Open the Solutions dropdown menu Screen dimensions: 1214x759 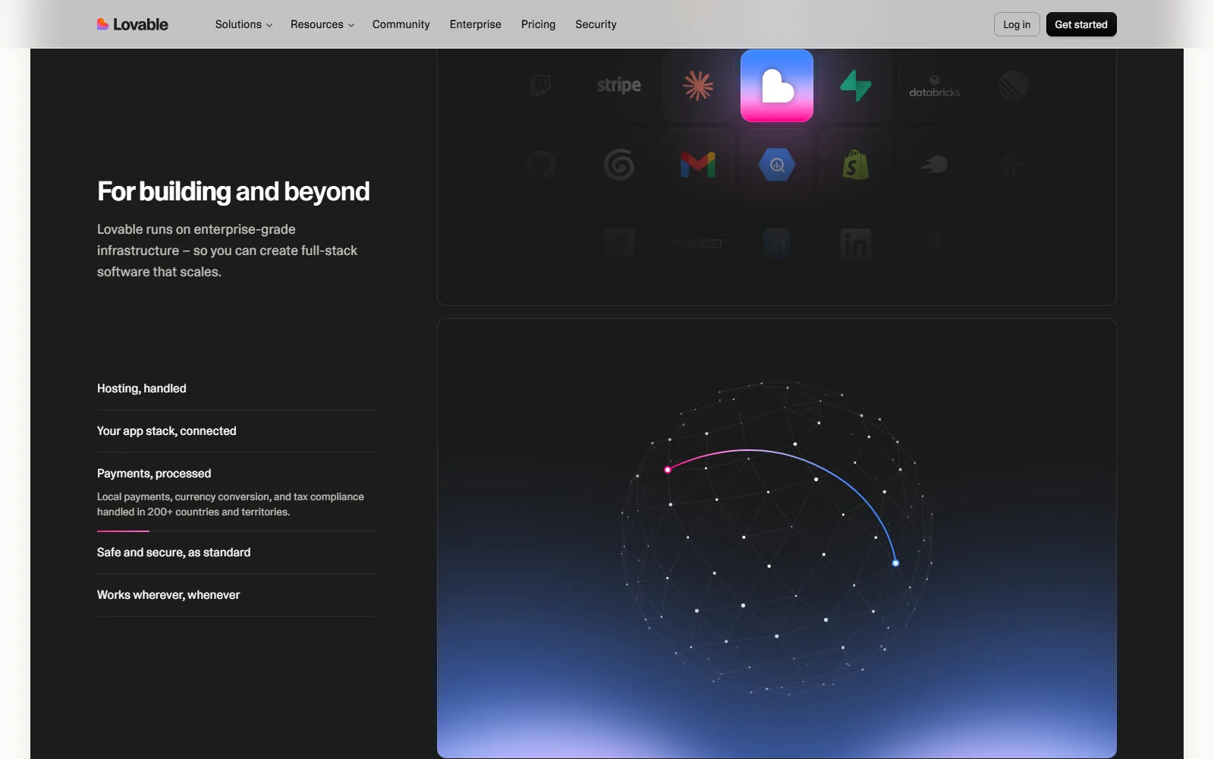(244, 24)
